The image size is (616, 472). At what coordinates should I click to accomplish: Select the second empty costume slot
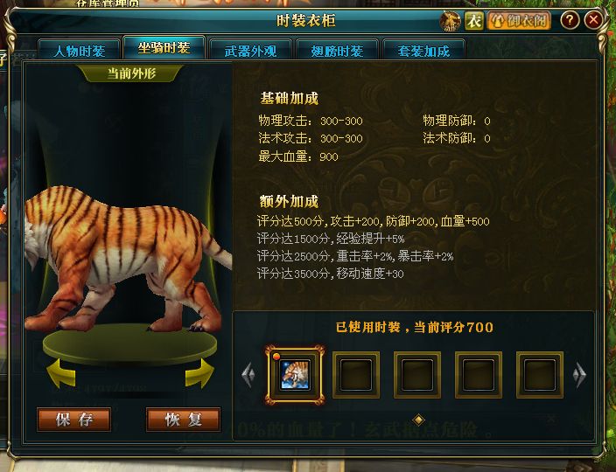(417, 375)
